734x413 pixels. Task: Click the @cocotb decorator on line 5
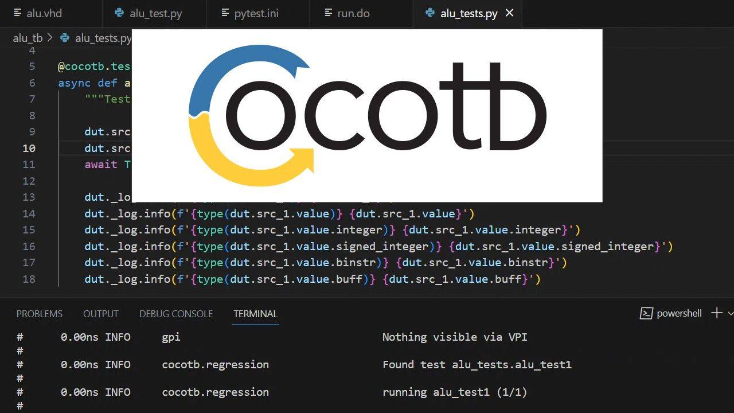click(95, 67)
